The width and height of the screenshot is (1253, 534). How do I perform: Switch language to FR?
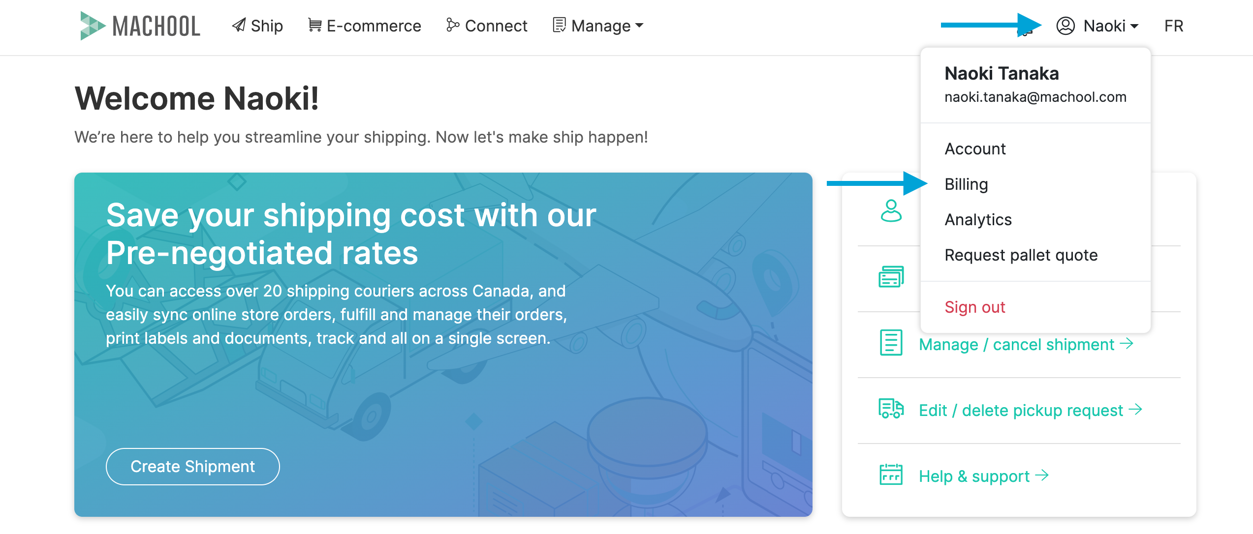1174,26
